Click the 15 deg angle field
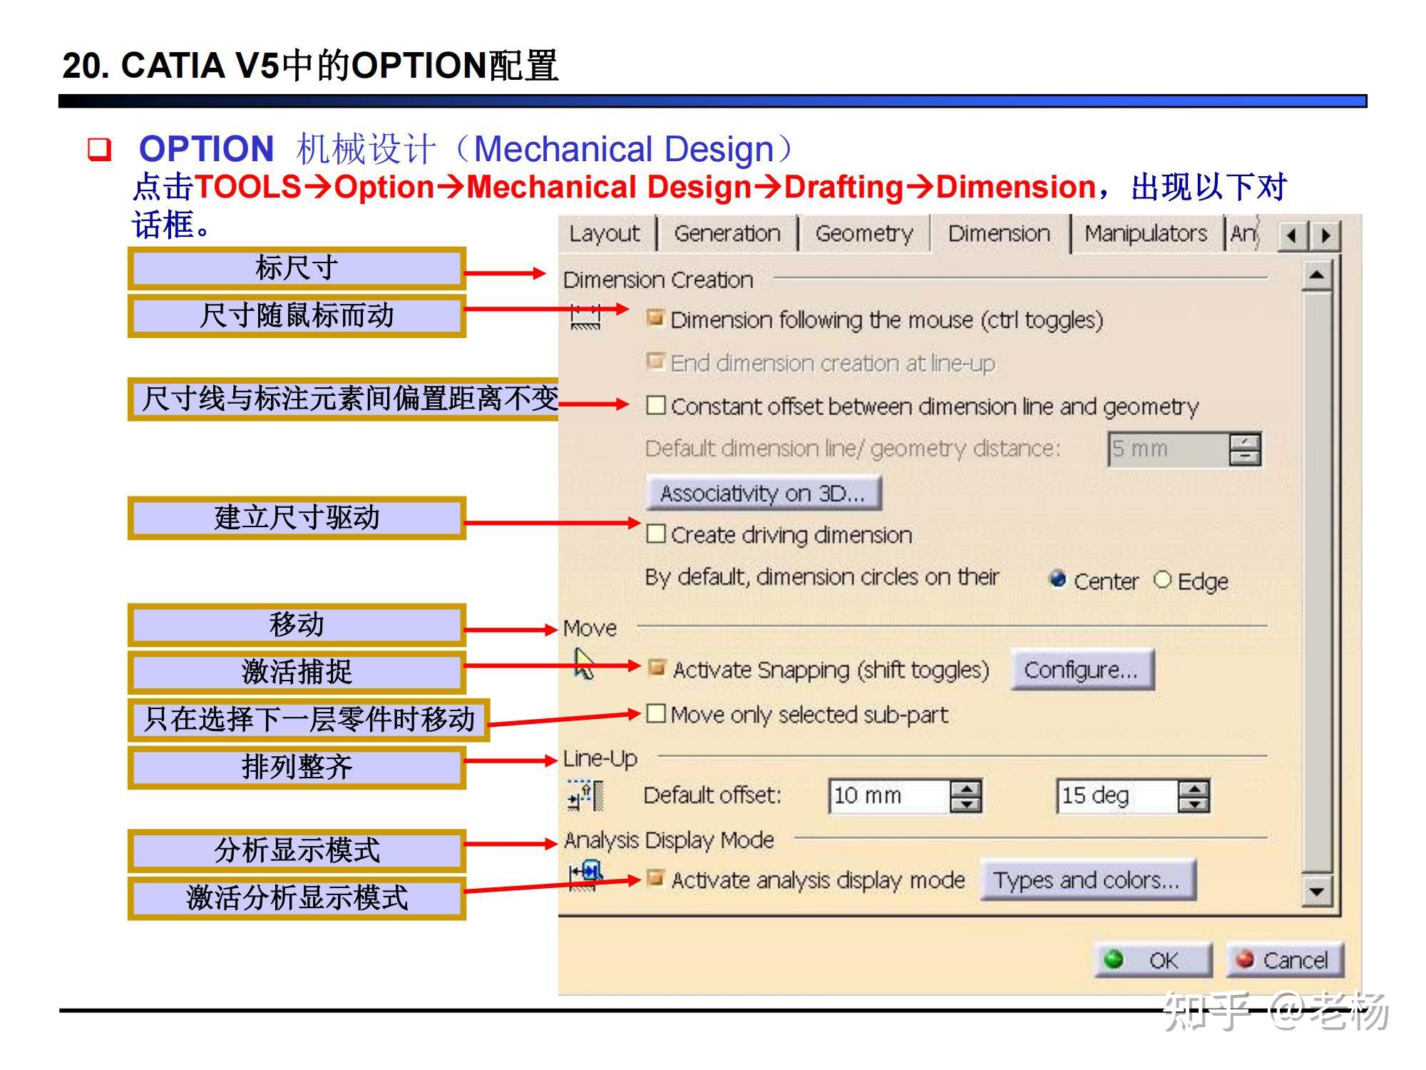The width and height of the screenshot is (1426, 1070). point(1117,795)
